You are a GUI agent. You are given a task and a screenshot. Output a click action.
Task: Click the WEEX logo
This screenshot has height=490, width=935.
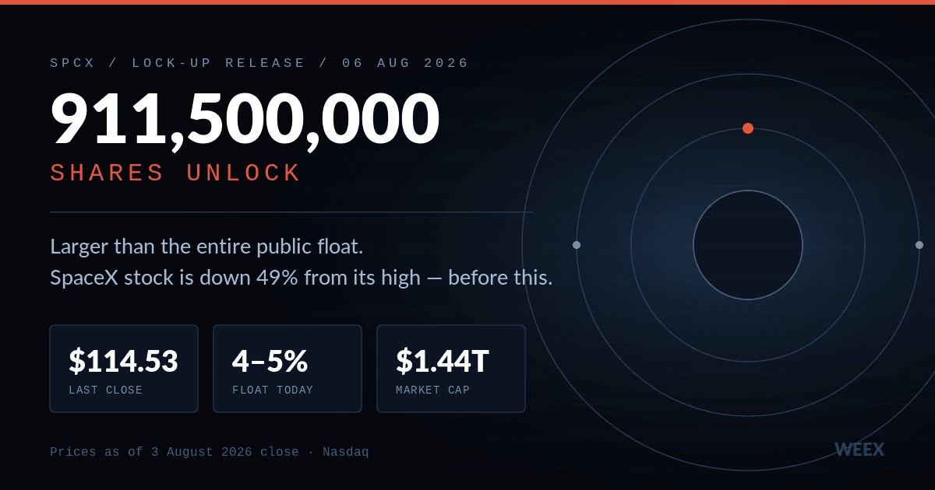[859, 450]
